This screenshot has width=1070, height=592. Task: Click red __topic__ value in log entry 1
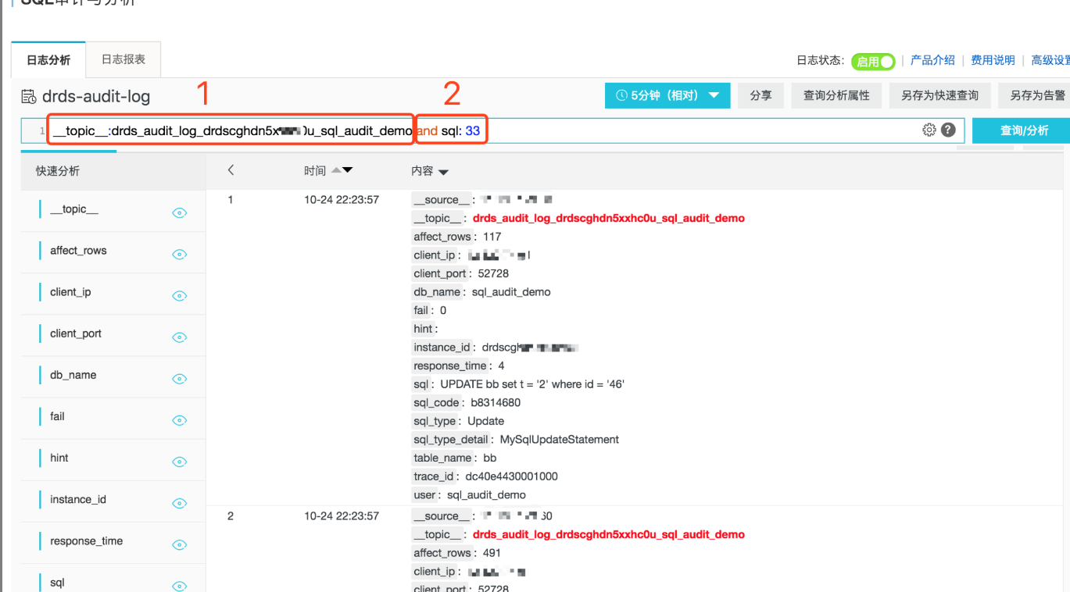tap(609, 219)
